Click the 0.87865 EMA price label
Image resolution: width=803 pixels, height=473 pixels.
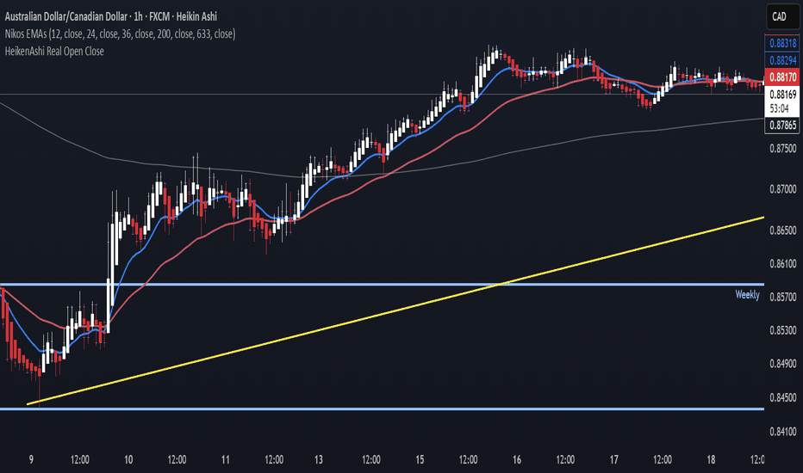pos(782,126)
